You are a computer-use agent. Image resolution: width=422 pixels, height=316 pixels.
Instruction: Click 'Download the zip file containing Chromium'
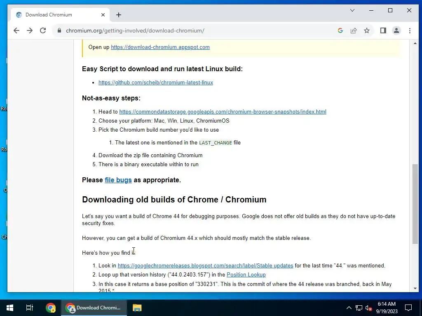150,155
